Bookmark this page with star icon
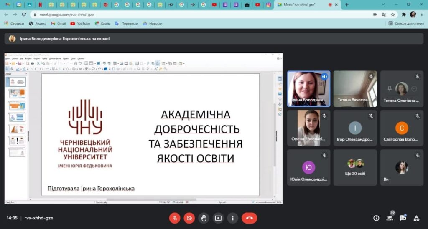The width and height of the screenshot is (428, 229). (393, 15)
